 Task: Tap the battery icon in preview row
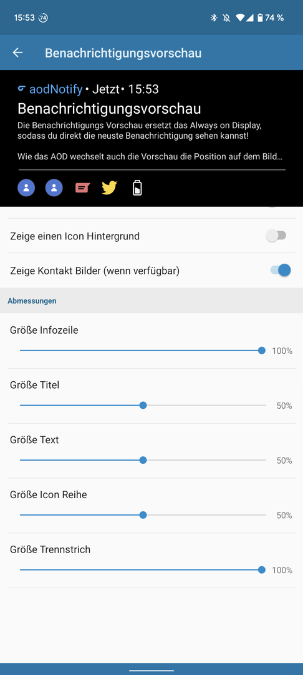[137, 187]
